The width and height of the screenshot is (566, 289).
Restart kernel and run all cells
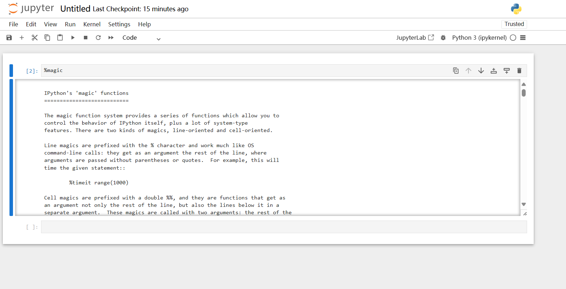coord(111,38)
